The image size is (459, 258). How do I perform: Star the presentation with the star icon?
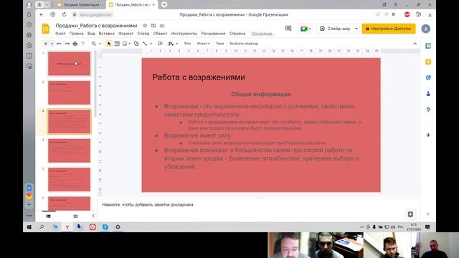click(x=145, y=26)
